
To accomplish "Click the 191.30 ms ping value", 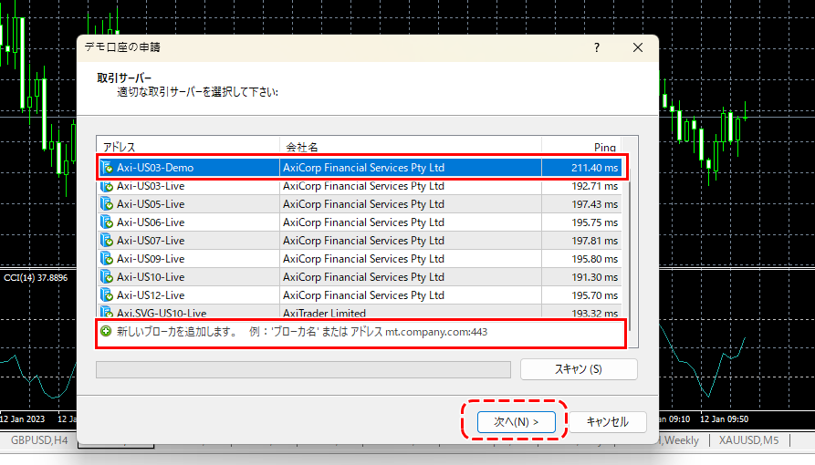I will tap(595, 277).
